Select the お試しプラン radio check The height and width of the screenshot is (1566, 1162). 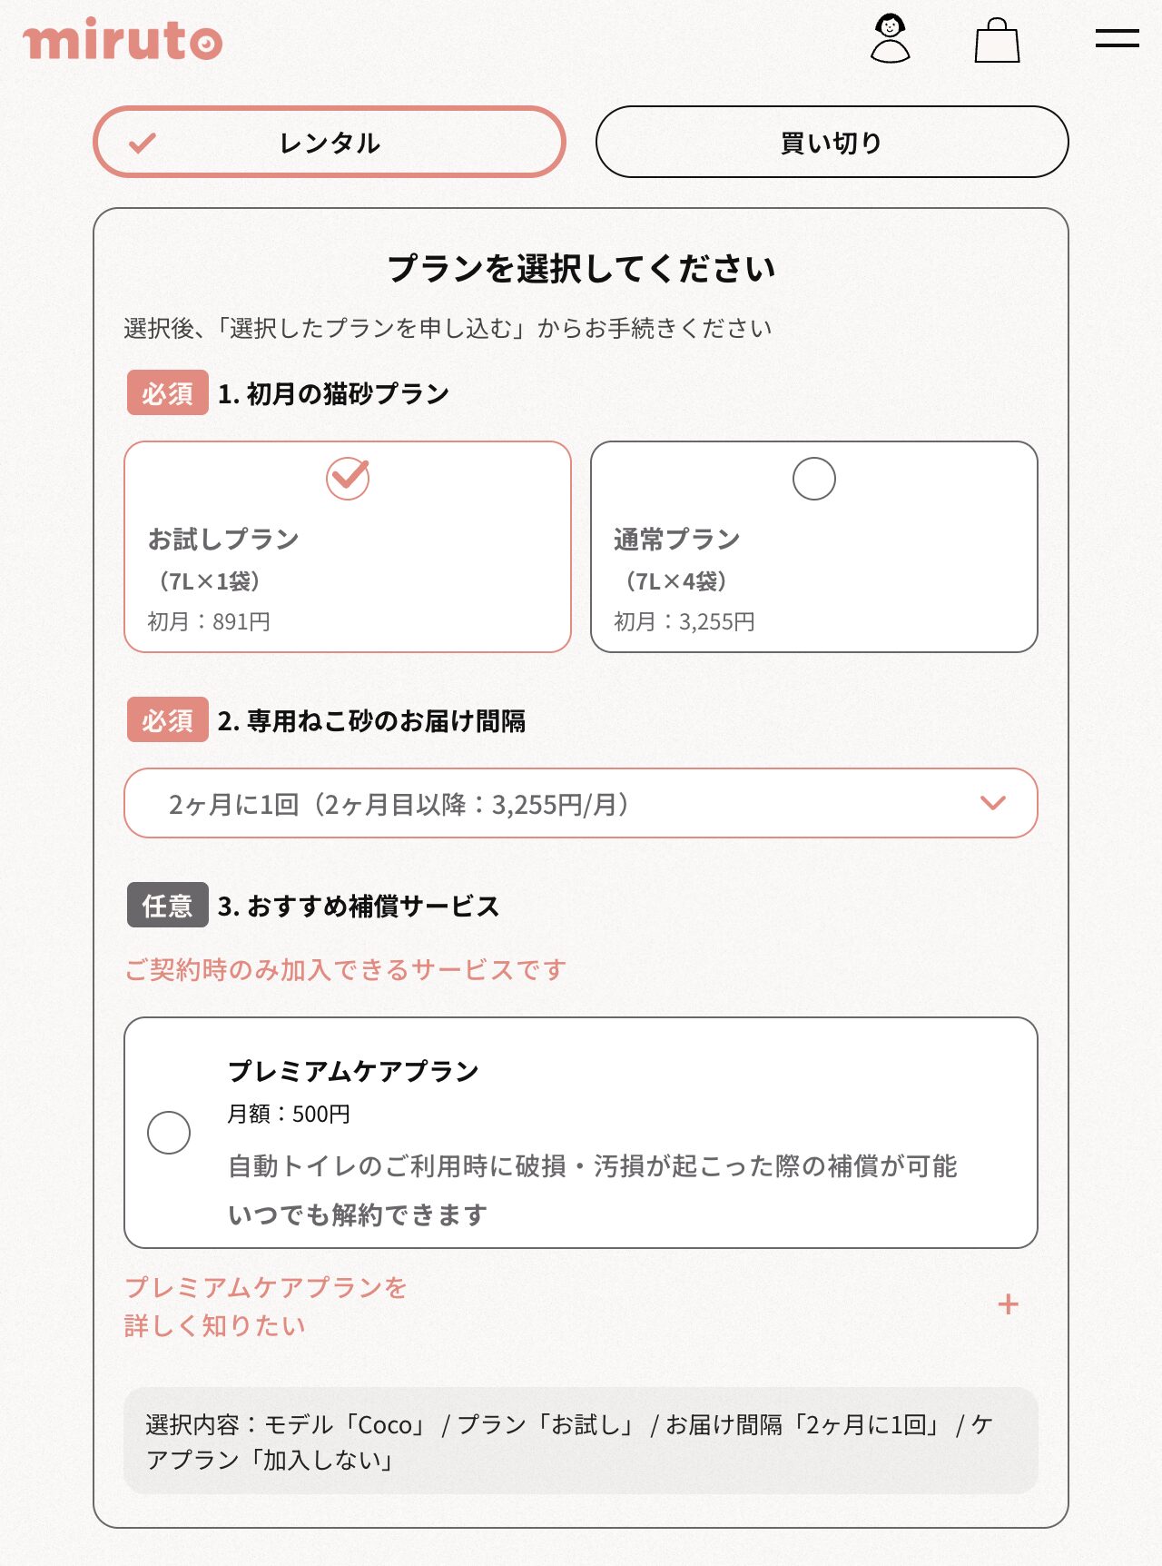(x=348, y=479)
